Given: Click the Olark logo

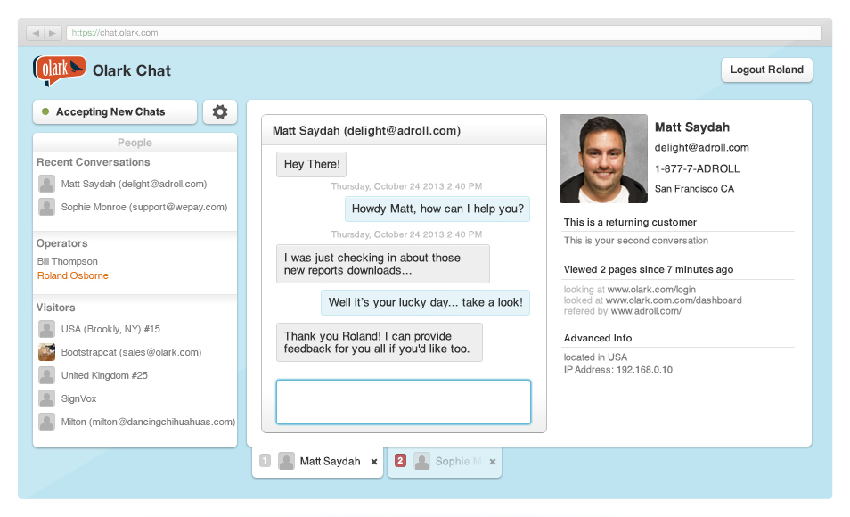Looking at the screenshot, I should pyautogui.click(x=60, y=70).
